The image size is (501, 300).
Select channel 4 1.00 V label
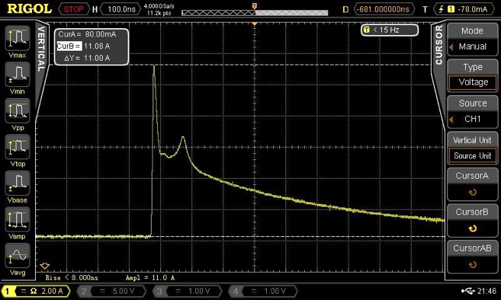[263, 291]
